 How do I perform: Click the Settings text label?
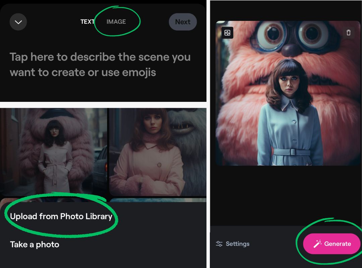click(237, 244)
